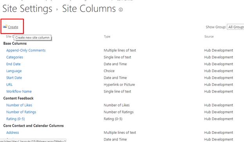244x142 pixels.
Task: Open the Rating (0-5) column
Action: pos(16,119)
